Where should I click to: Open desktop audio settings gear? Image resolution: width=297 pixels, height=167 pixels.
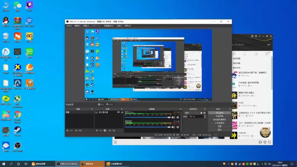pos(178,127)
